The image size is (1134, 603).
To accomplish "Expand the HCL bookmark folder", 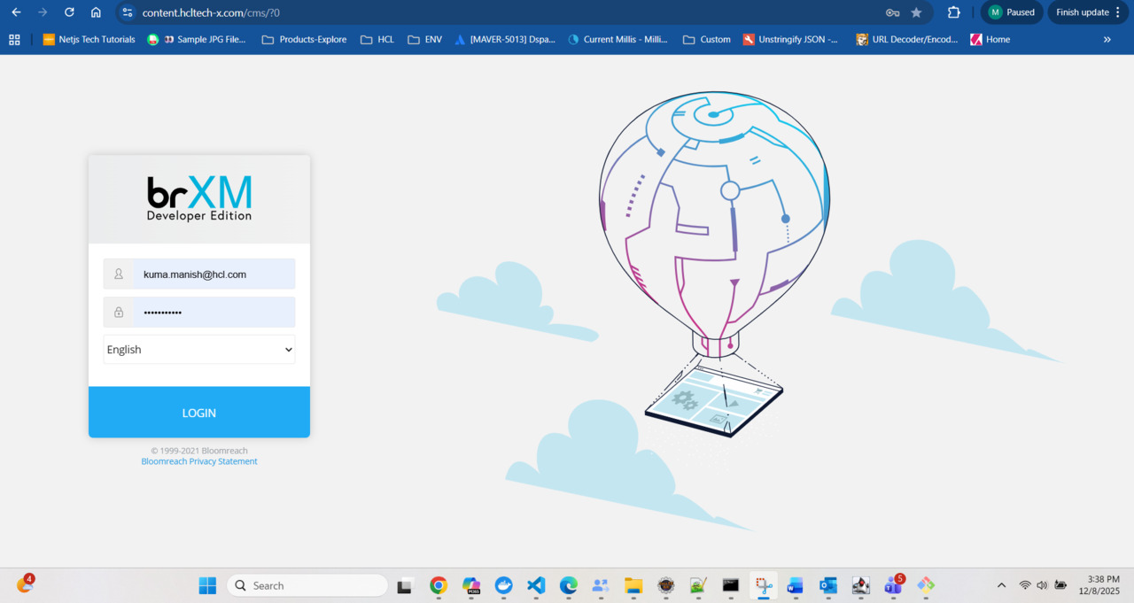I will [x=377, y=39].
